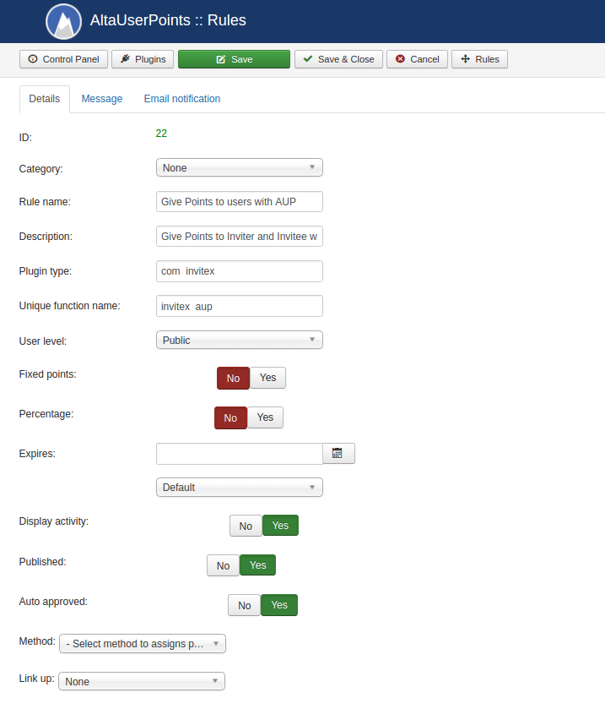605x709 pixels.
Task: Expand the Method selection dropdown
Action: tap(142, 644)
